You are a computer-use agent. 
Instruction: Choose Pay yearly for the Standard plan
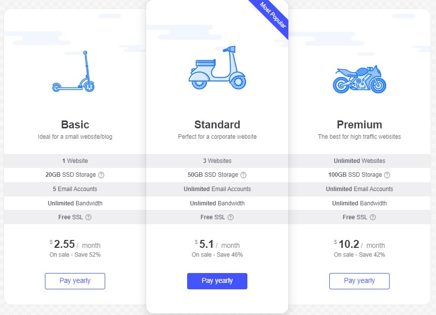(217, 281)
